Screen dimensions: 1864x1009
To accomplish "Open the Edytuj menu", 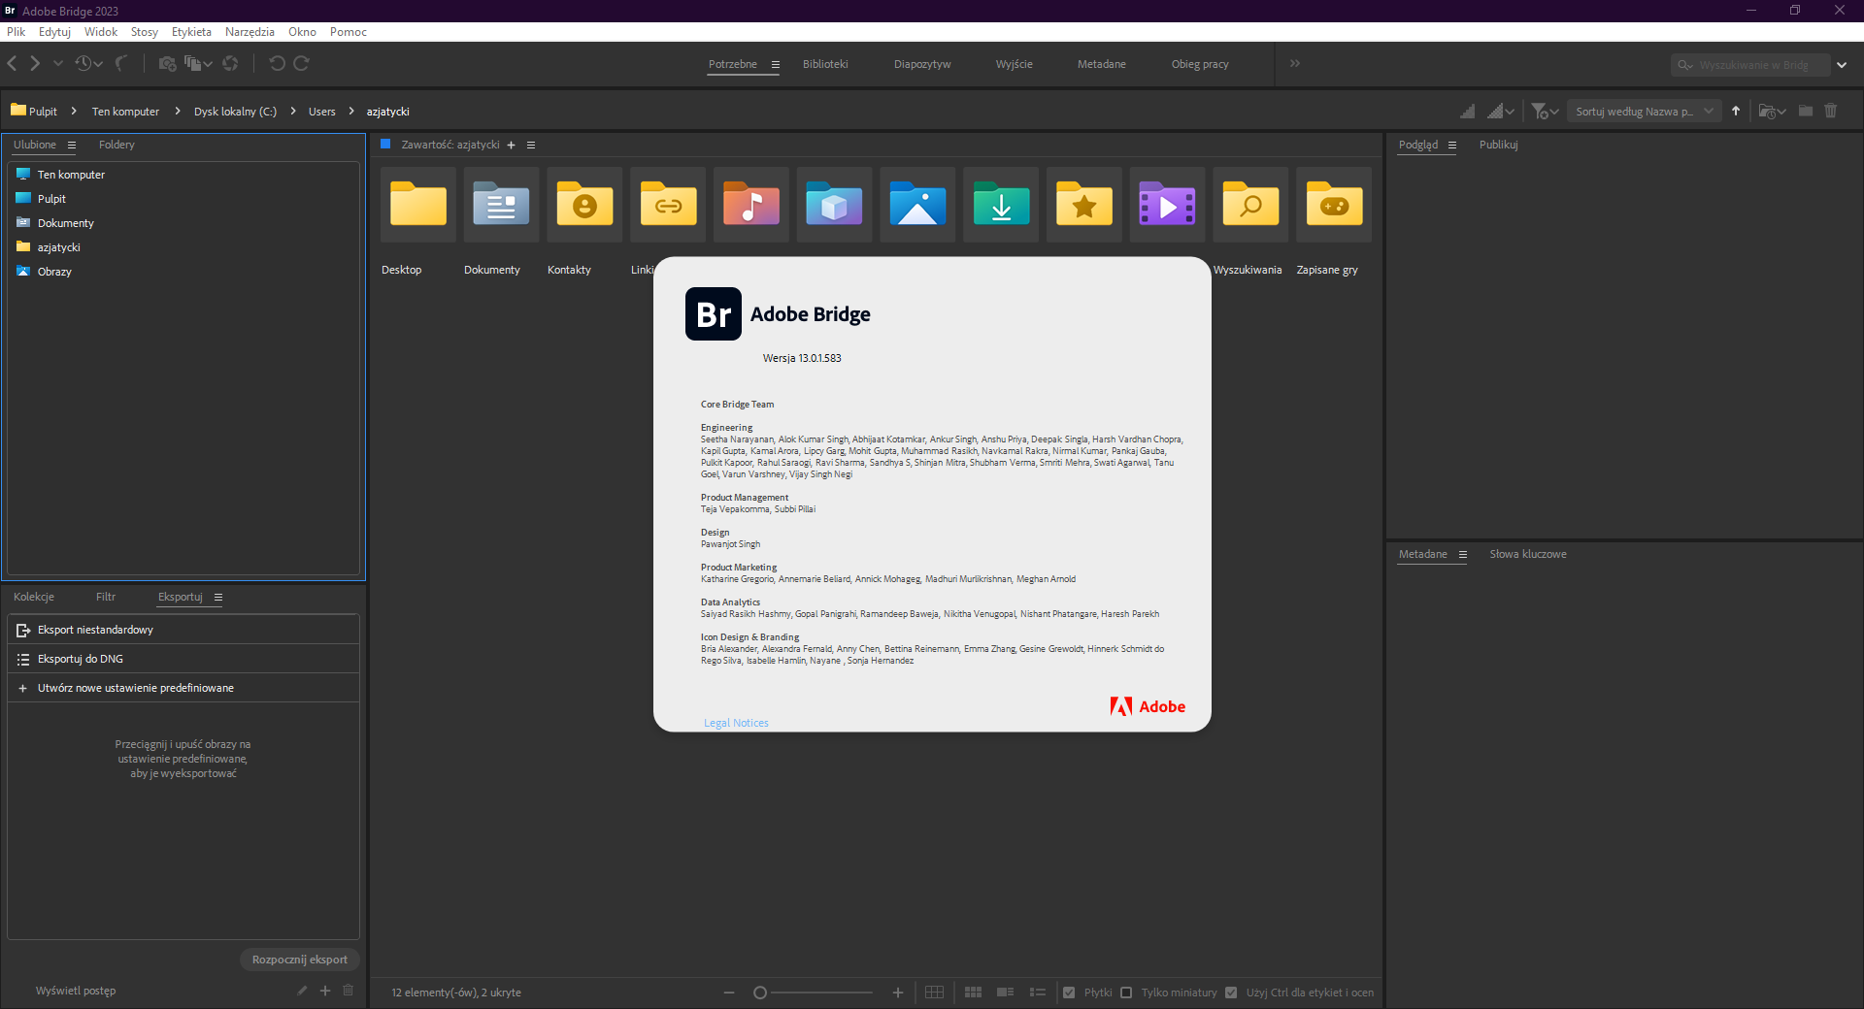I will [54, 32].
